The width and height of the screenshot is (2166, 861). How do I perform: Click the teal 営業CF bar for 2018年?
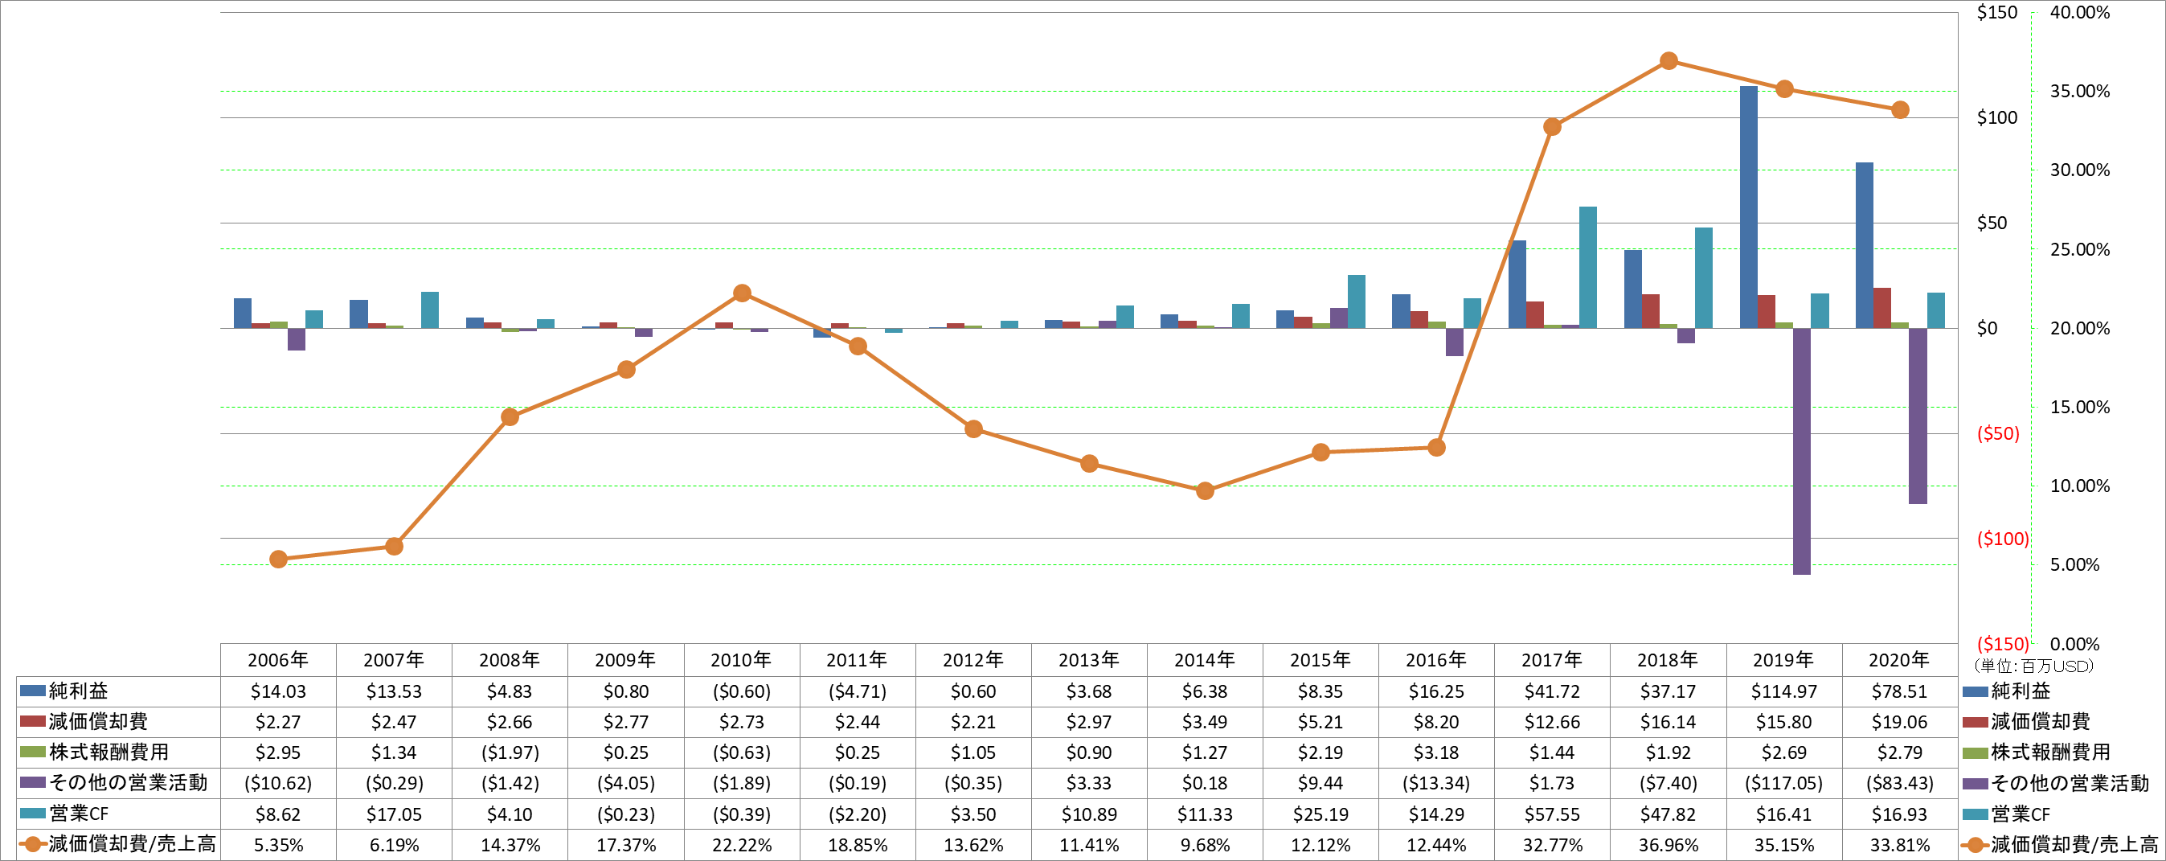pyautogui.click(x=1704, y=277)
